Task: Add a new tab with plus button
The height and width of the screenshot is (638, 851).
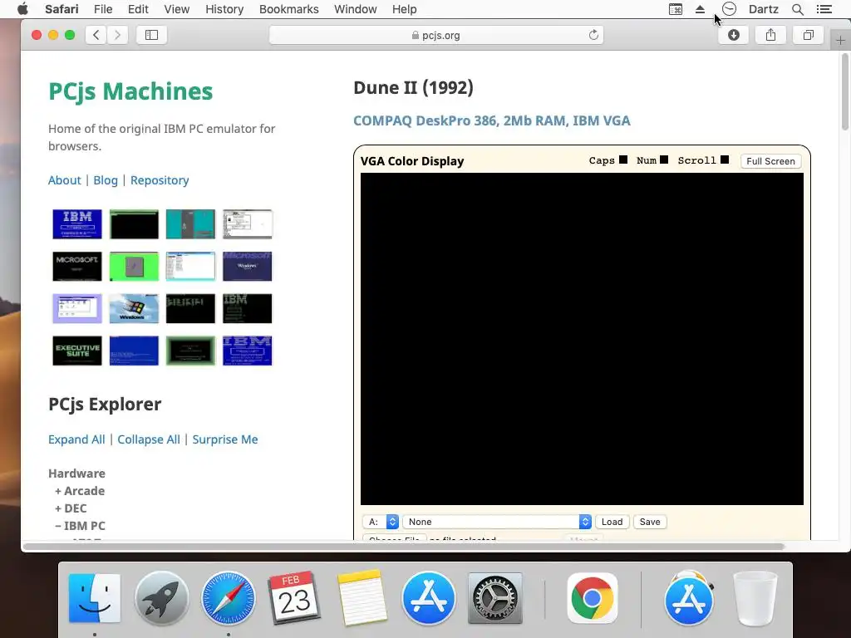Action: click(x=840, y=41)
